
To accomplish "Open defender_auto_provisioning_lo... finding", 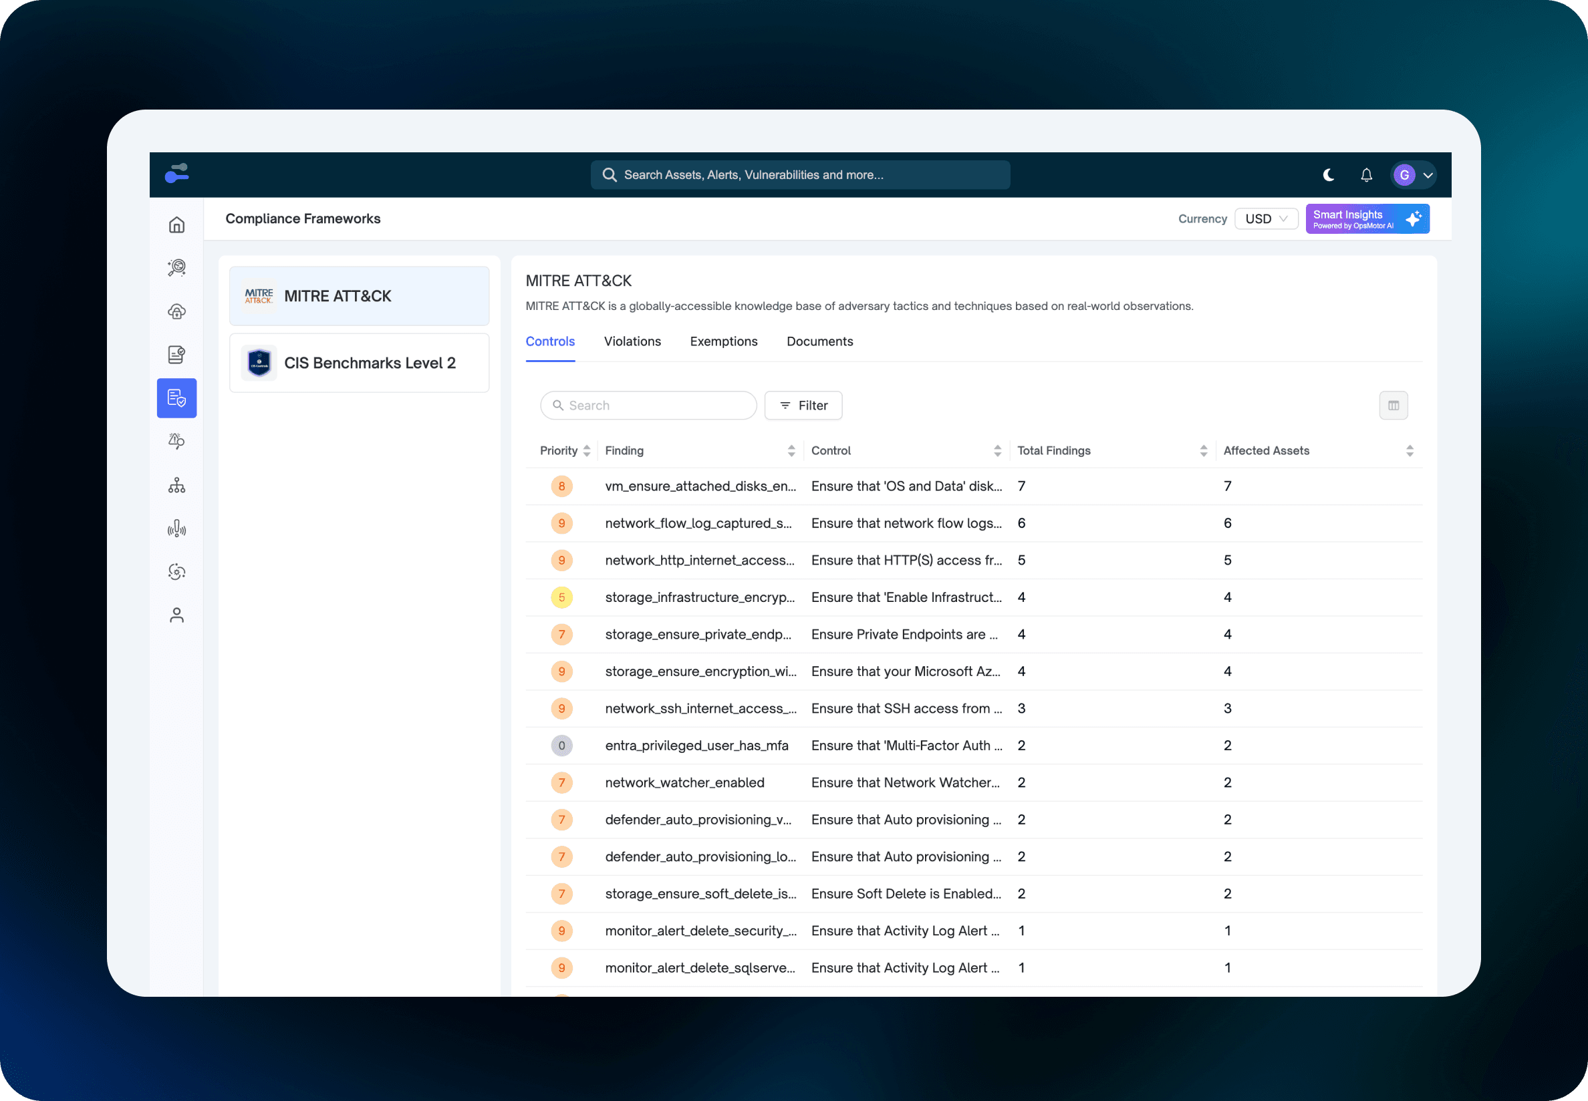I will pos(700,856).
